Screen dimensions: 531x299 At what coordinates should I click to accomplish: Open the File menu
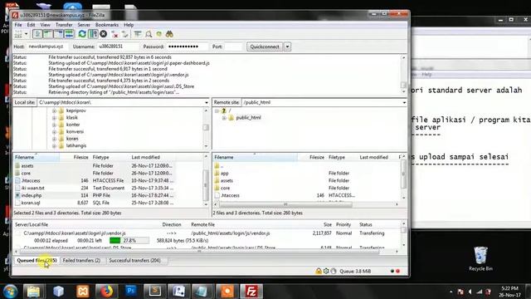(18, 25)
